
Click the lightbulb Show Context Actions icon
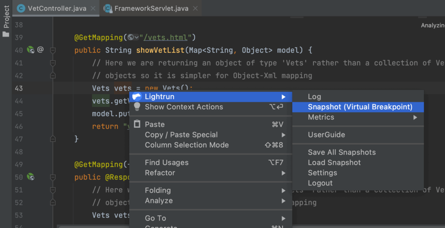137,107
